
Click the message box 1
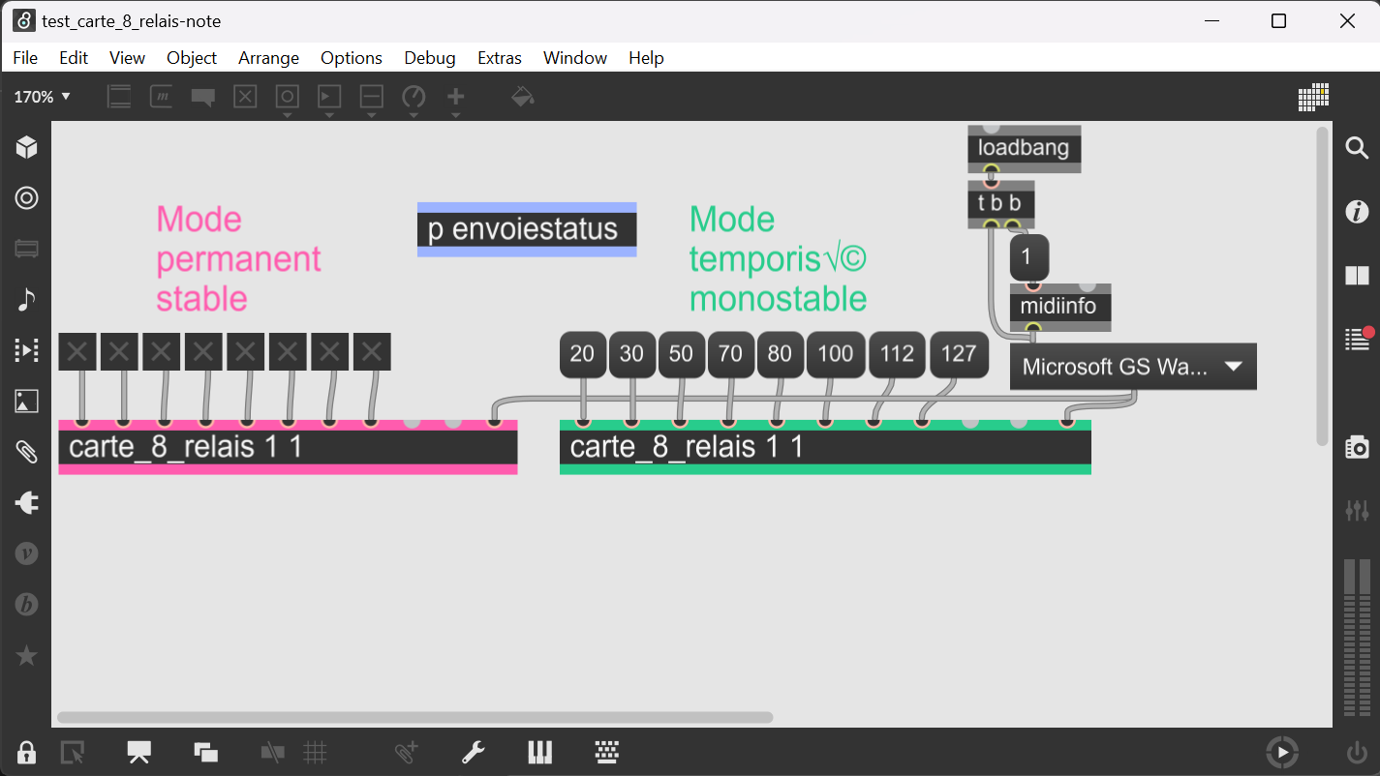[1028, 258]
